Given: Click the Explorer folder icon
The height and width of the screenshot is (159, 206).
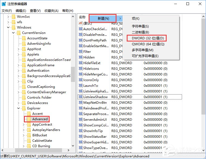Looking at the screenshot, I should (x=24, y=108).
